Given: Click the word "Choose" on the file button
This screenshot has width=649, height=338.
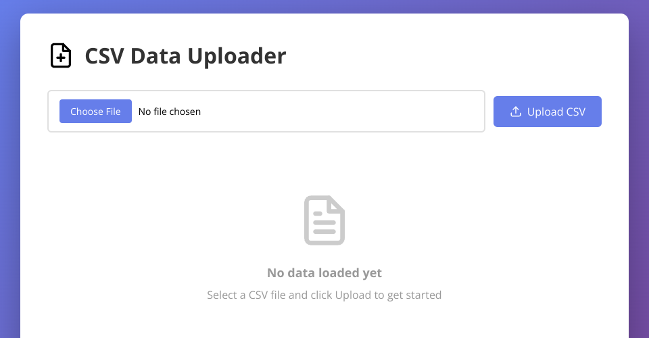Looking at the screenshot, I should click(86, 112).
